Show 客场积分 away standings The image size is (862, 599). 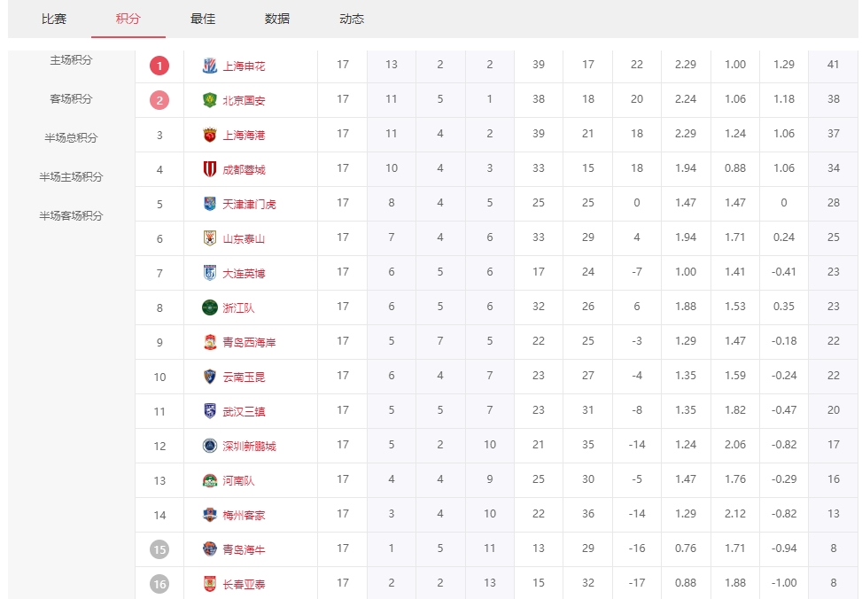pyautogui.click(x=71, y=99)
